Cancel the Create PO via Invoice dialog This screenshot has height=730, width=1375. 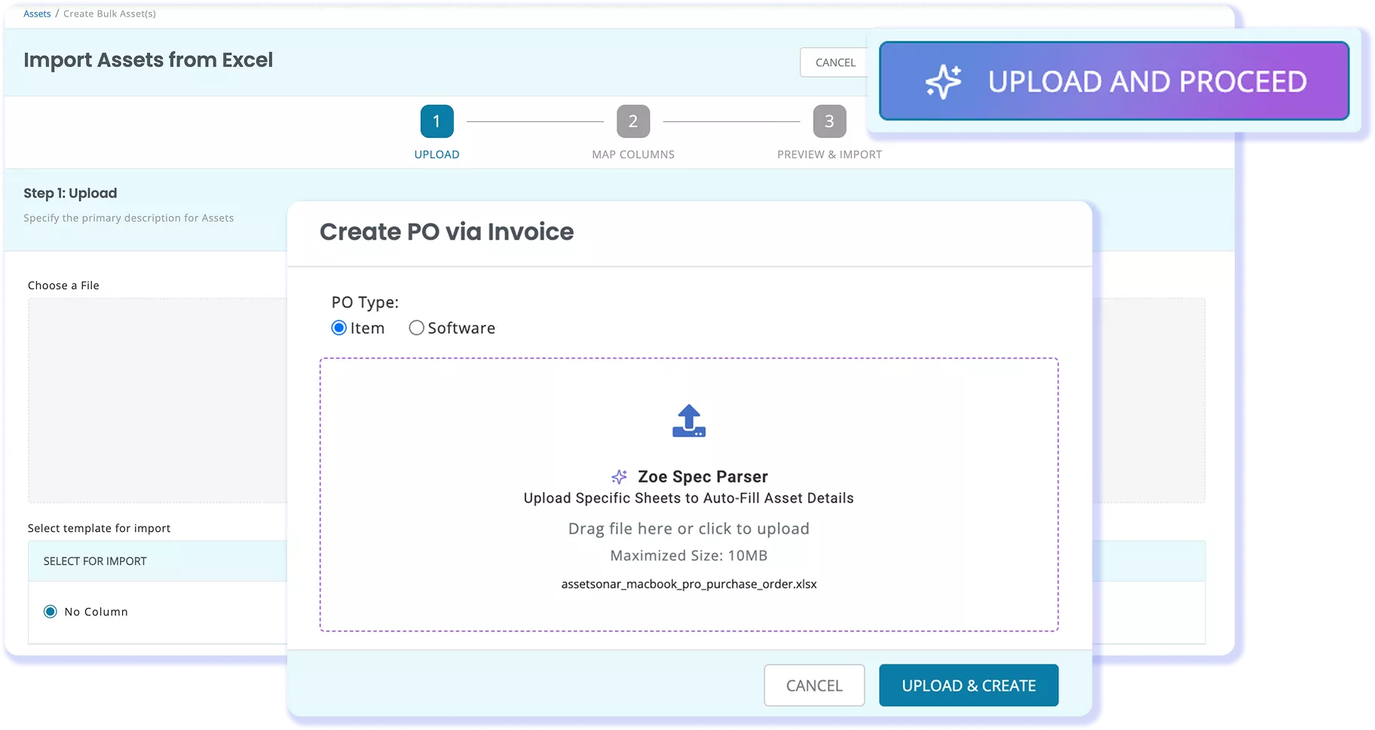tap(814, 686)
